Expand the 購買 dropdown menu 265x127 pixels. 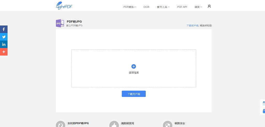tap(198, 7)
